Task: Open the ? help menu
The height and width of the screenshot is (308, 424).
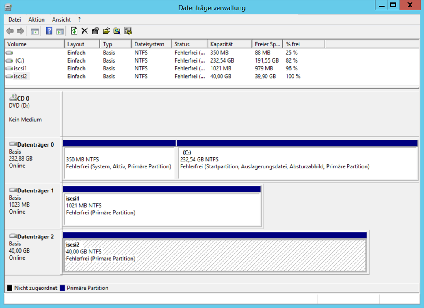Action: coord(79,19)
